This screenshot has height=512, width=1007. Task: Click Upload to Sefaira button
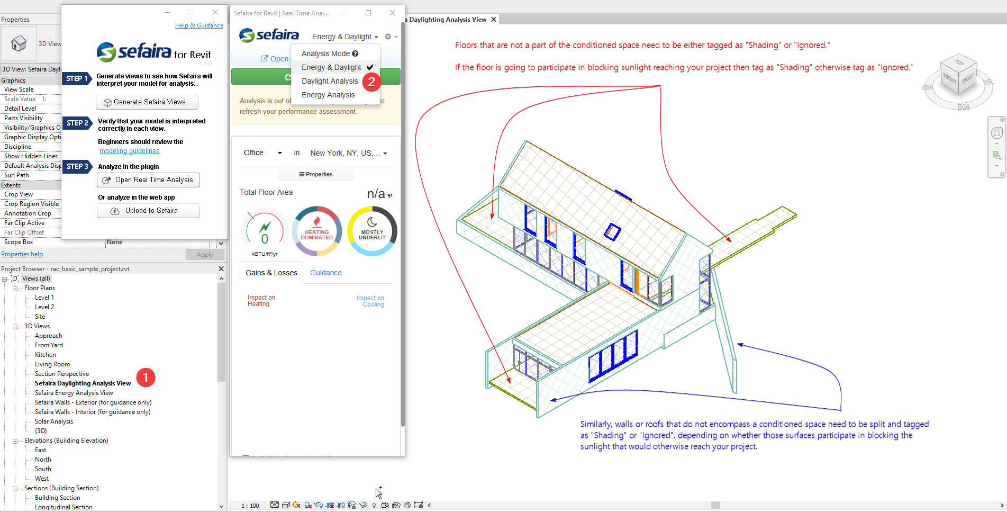tap(148, 211)
